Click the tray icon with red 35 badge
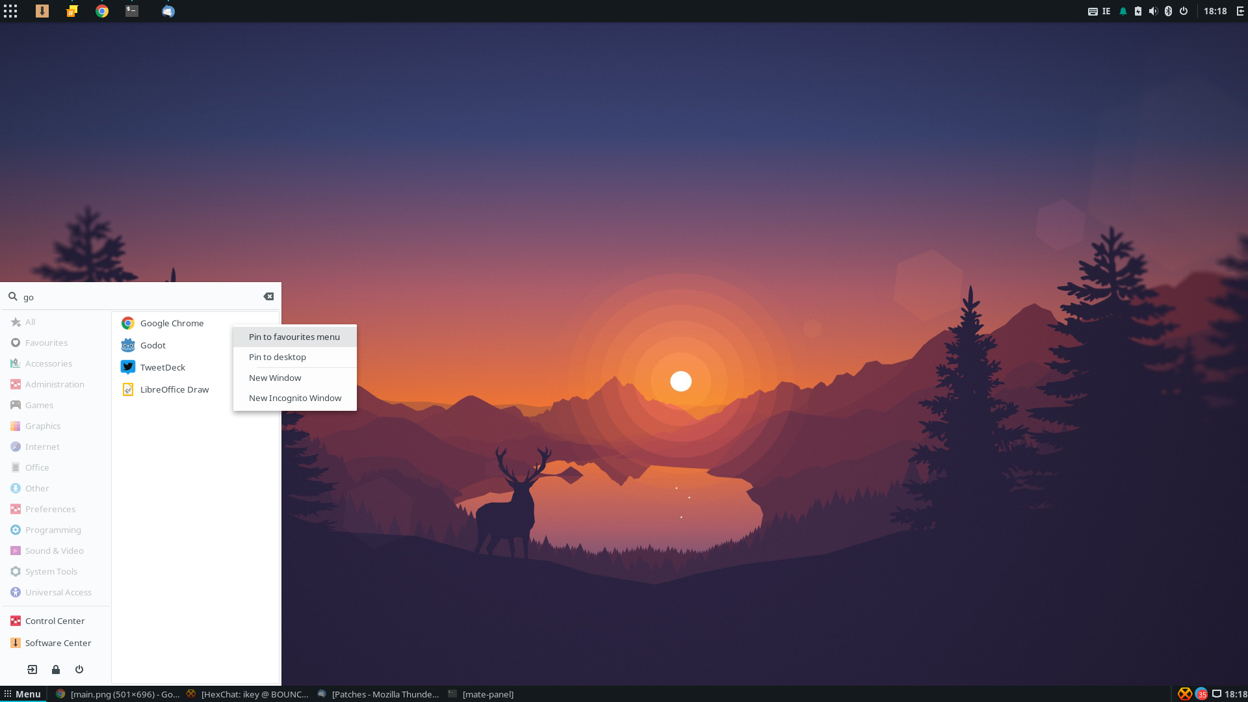 (x=1201, y=694)
